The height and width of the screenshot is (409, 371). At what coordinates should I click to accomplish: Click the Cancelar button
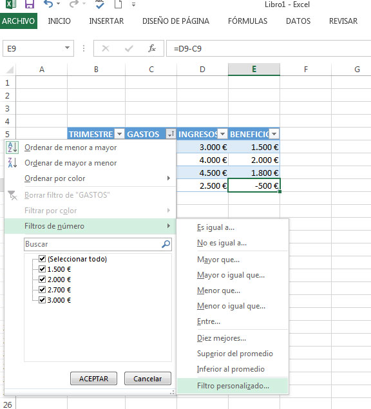(x=147, y=379)
